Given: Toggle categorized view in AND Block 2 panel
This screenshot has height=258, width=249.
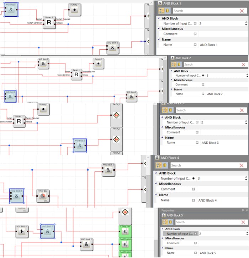Looking at the screenshot, I should click(x=174, y=64).
